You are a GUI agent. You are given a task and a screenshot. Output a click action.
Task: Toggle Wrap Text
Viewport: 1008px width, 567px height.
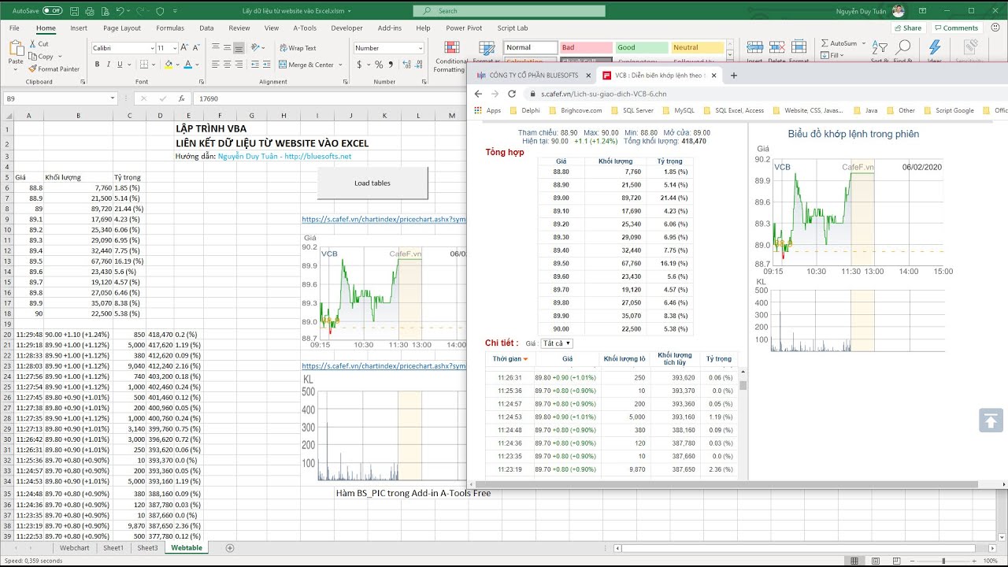pos(297,48)
